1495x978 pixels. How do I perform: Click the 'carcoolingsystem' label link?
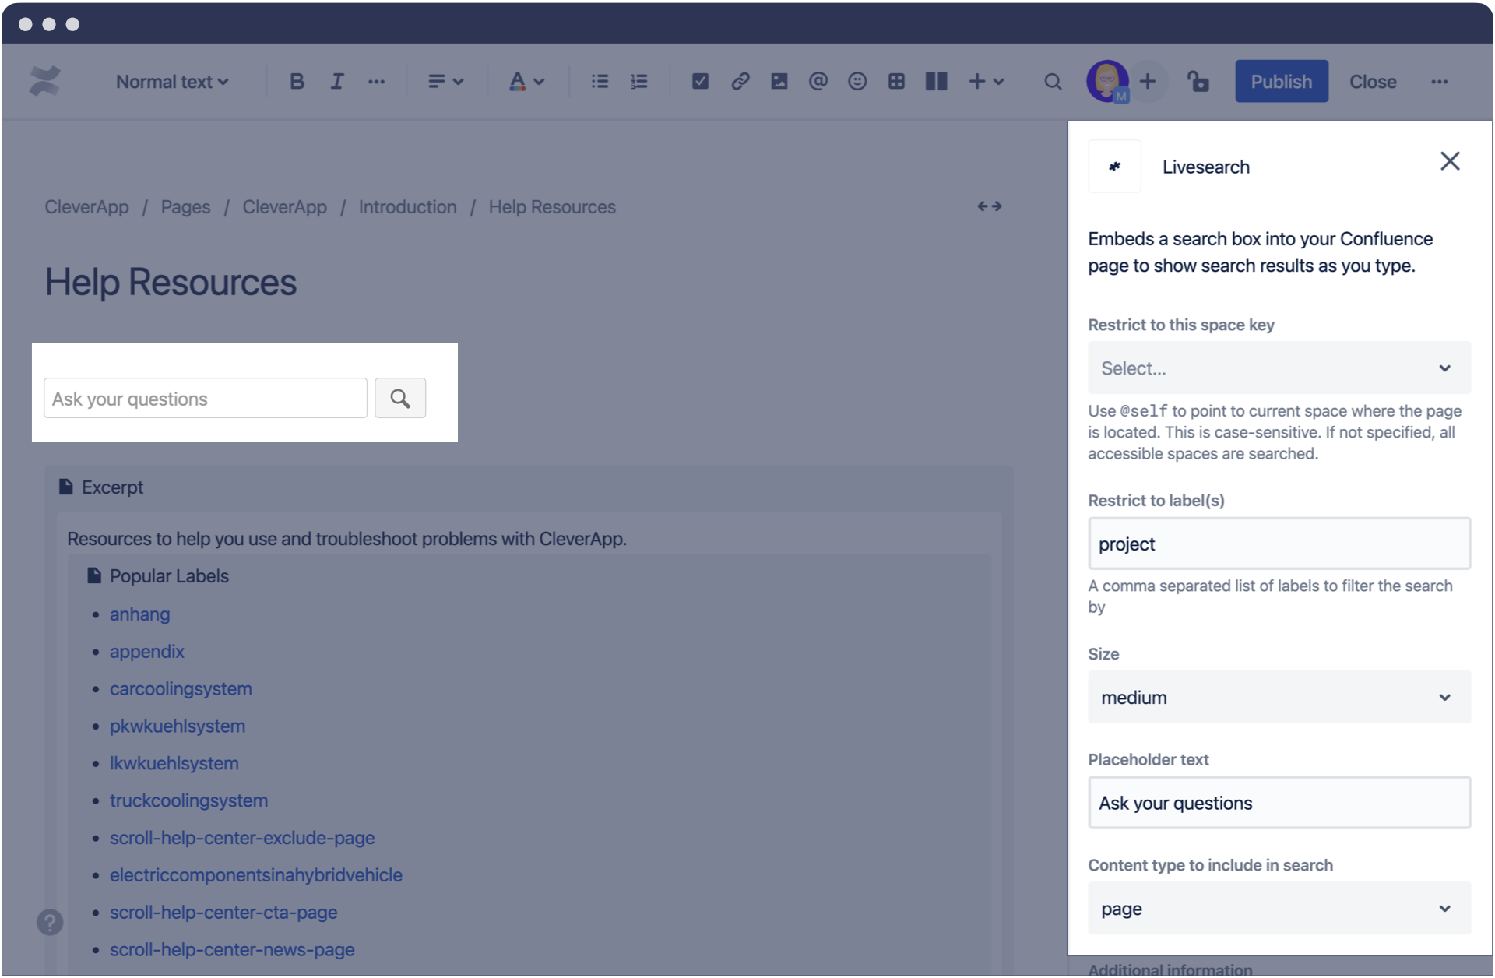[179, 687]
